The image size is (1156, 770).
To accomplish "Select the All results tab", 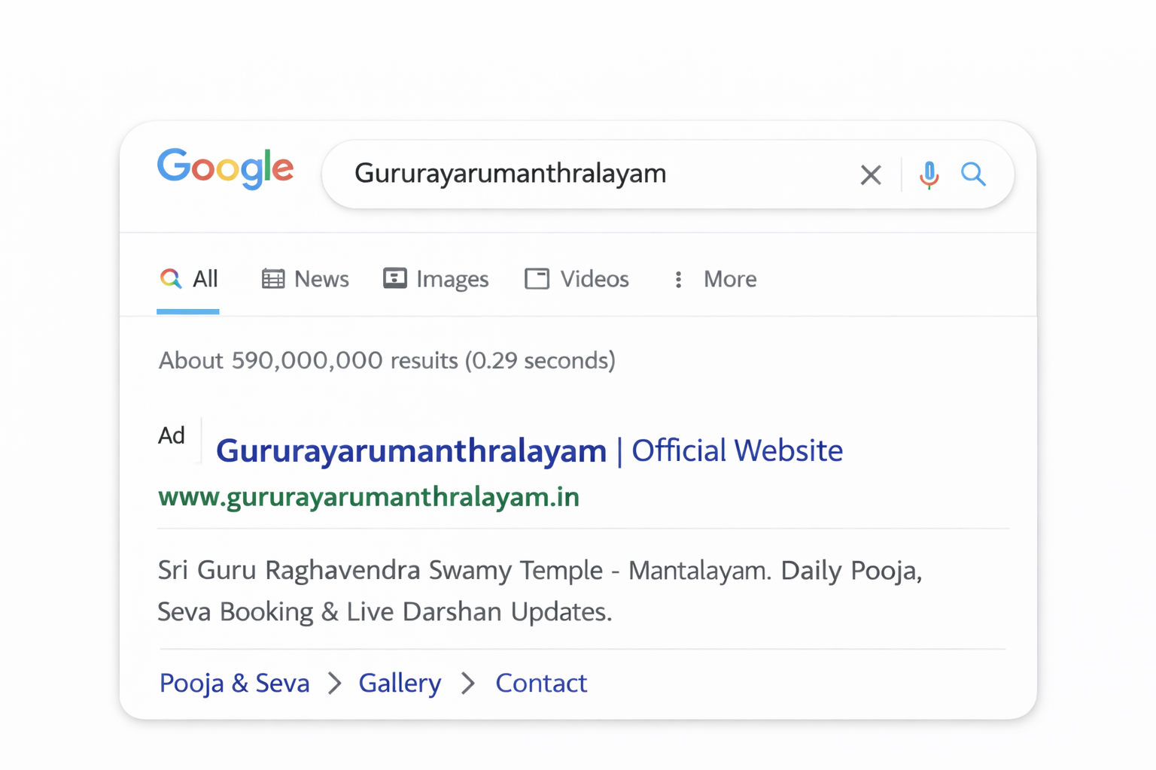I will coord(189,279).
